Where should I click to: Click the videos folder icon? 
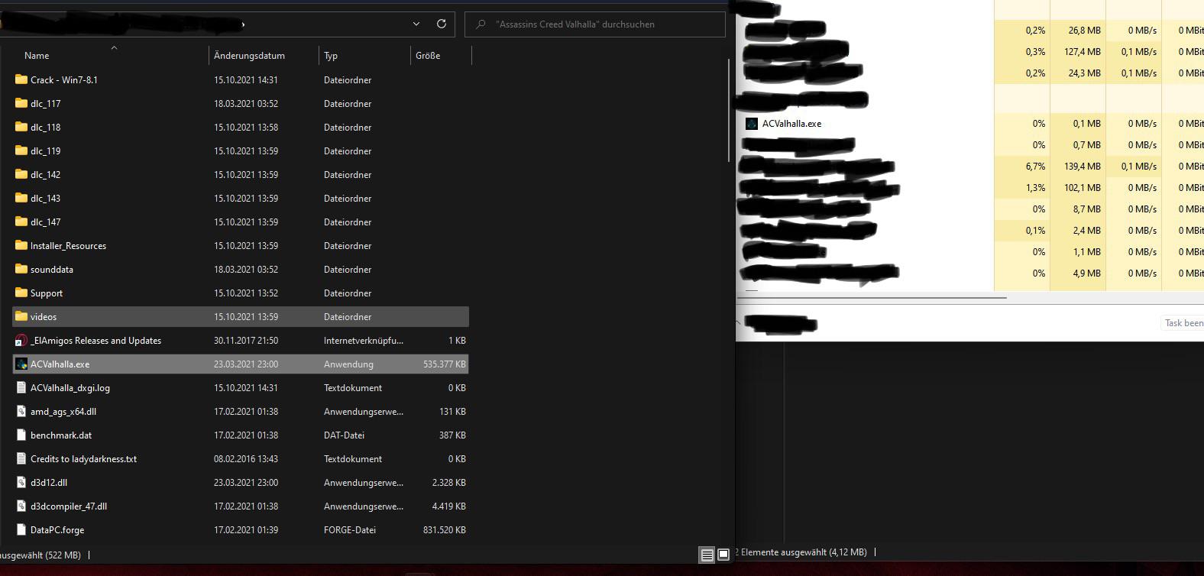pos(21,316)
